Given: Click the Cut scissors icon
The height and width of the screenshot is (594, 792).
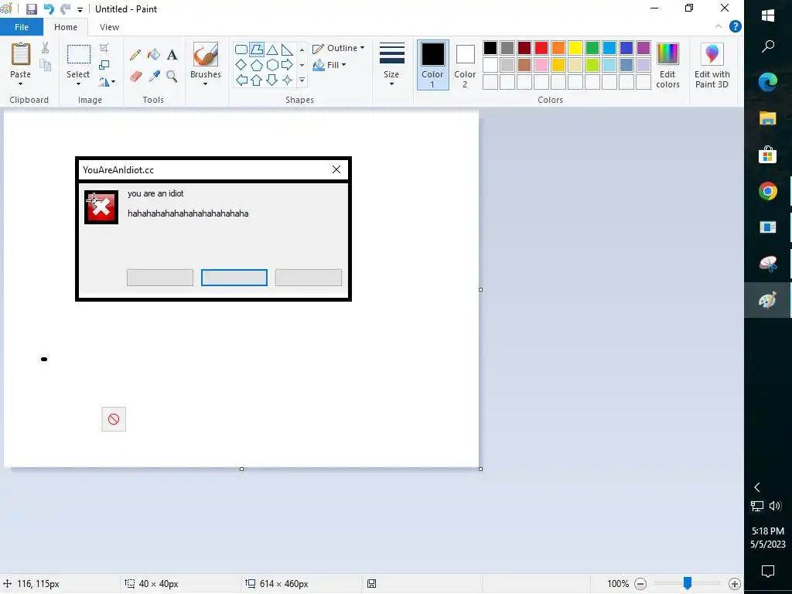Looking at the screenshot, I should [x=45, y=48].
